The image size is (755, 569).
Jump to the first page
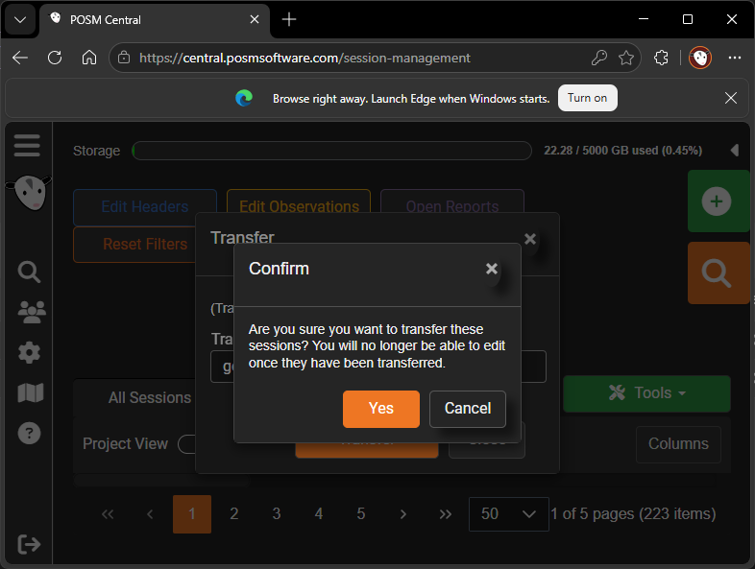pyautogui.click(x=108, y=513)
